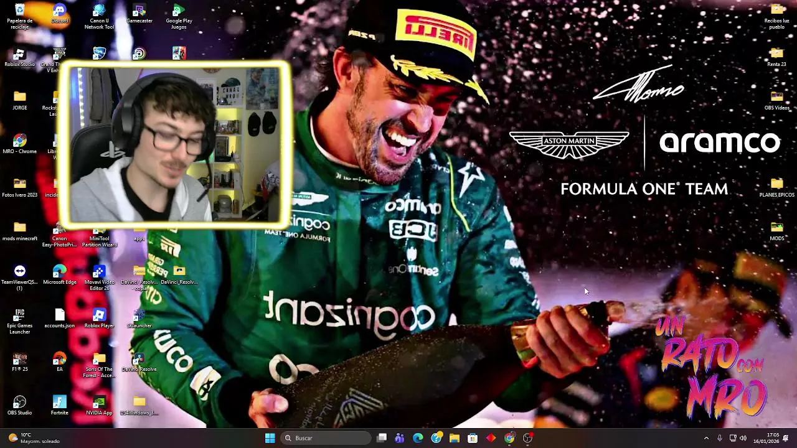The image size is (797, 448).
Task: Launch DaVinci Resolve desktop shortcut
Action: coord(139,362)
